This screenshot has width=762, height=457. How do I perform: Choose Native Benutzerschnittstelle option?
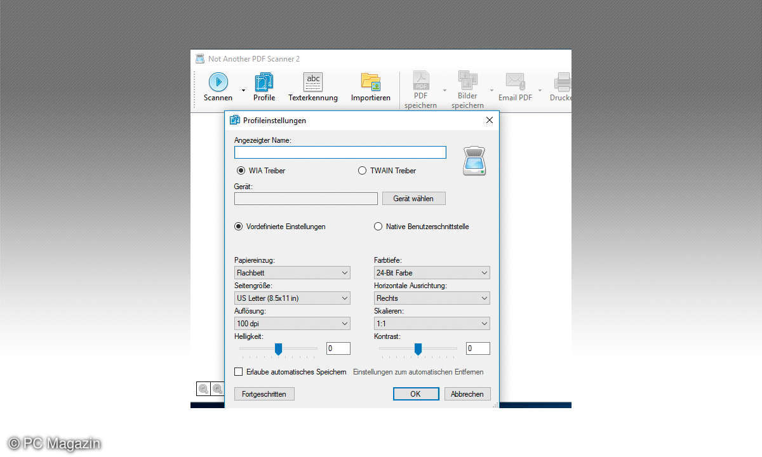coord(378,226)
